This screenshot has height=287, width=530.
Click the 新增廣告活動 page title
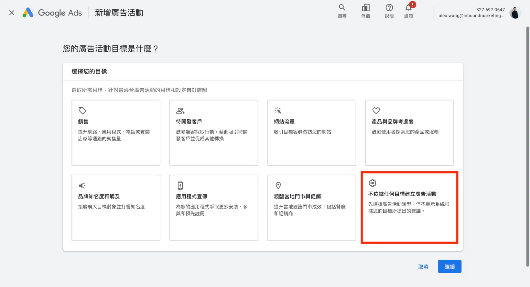(x=119, y=13)
